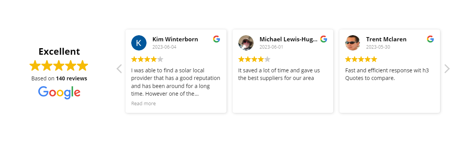This screenshot has width=453, height=145.
Task: Click the four-star rating on Kim's review
Action: pyautogui.click(x=147, y=60)
